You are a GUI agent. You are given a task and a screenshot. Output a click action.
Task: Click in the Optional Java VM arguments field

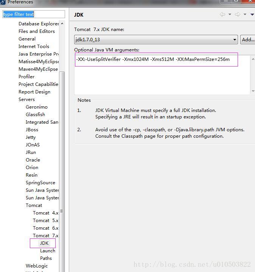coord(162,75)
